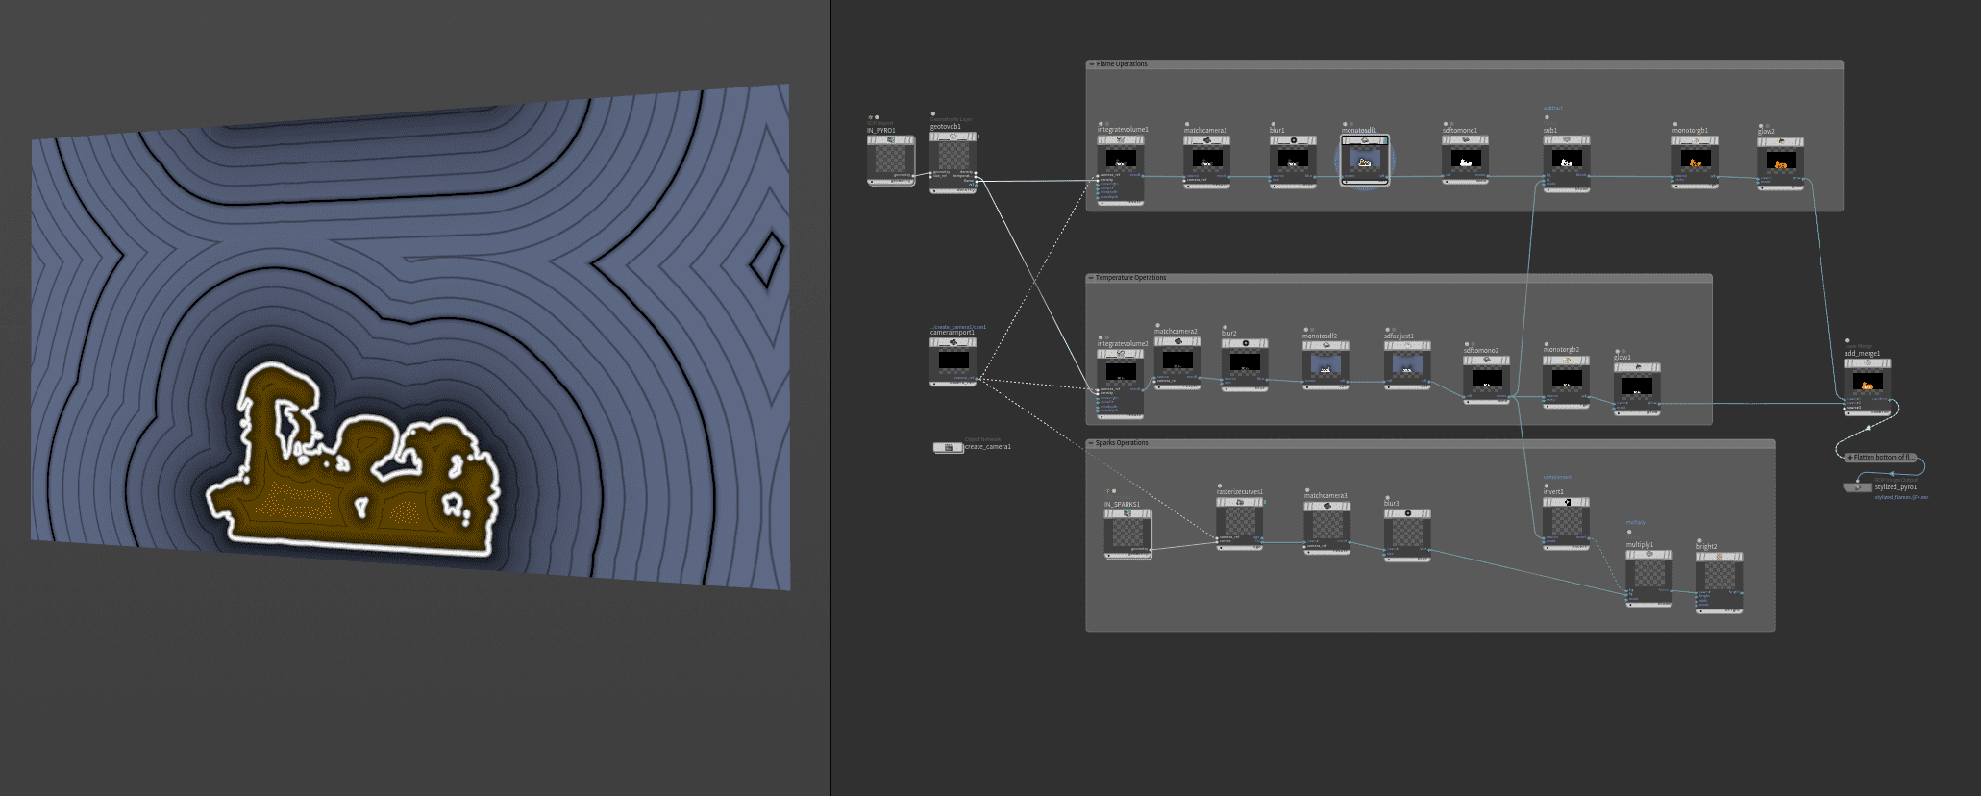Select the glow2 node

[1781, 163]
